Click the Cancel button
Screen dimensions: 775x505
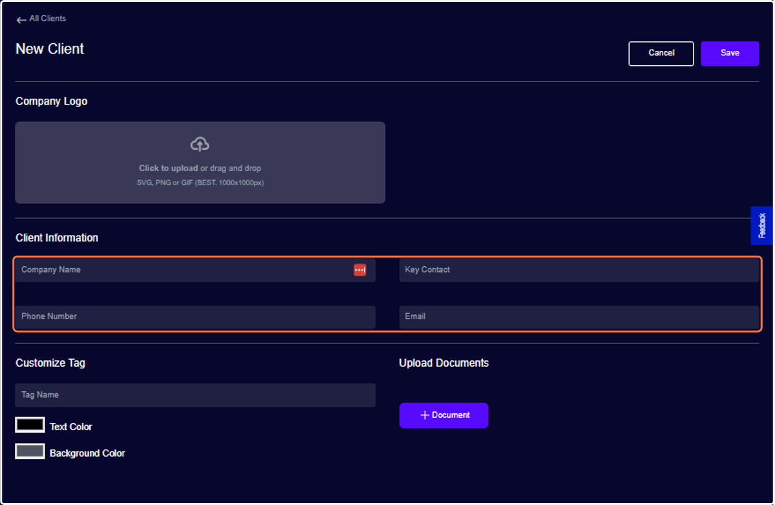pyautogui.click(x=661, y=54)
